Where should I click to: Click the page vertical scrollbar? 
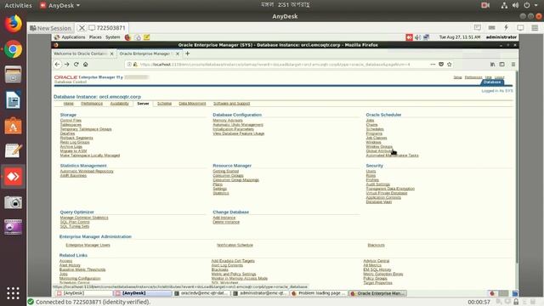(x=516, y=167)
